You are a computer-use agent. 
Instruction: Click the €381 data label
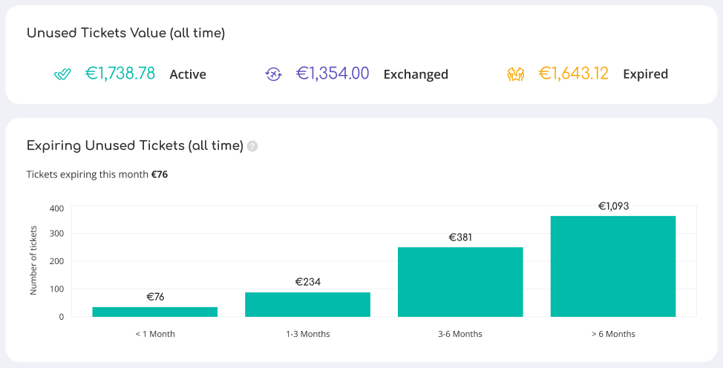click(460, 237)
